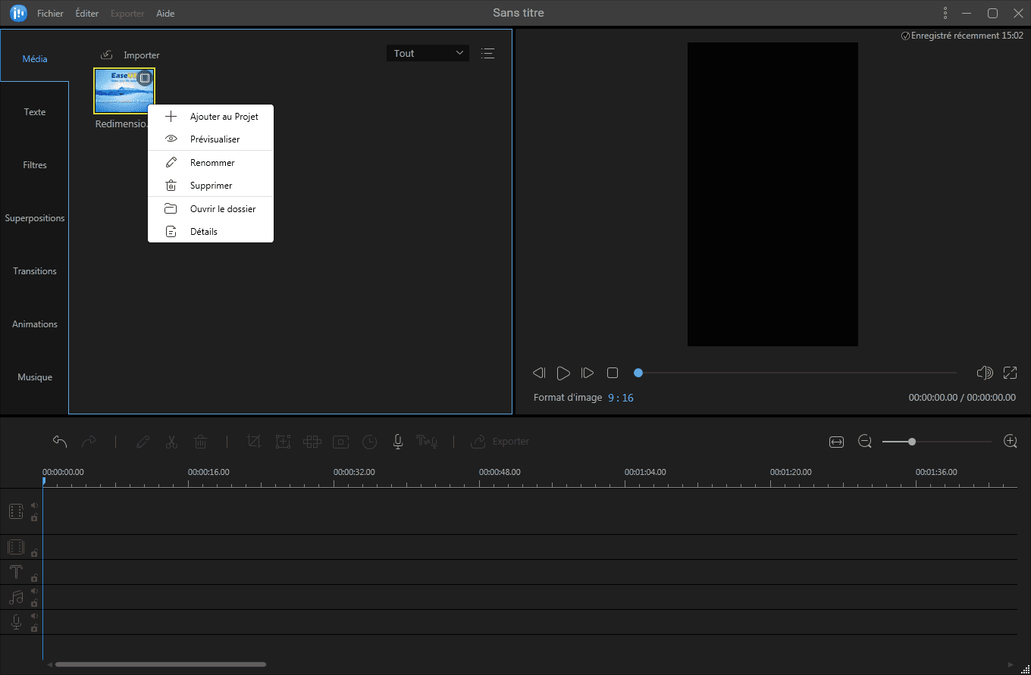Click the Importer button
1031x675 pixels.
tap(130, 55)
